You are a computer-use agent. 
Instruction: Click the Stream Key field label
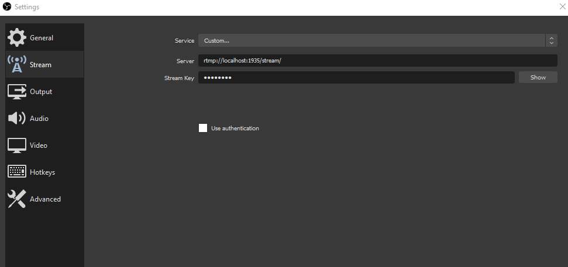pyautogui.click(x=180, y=78)
